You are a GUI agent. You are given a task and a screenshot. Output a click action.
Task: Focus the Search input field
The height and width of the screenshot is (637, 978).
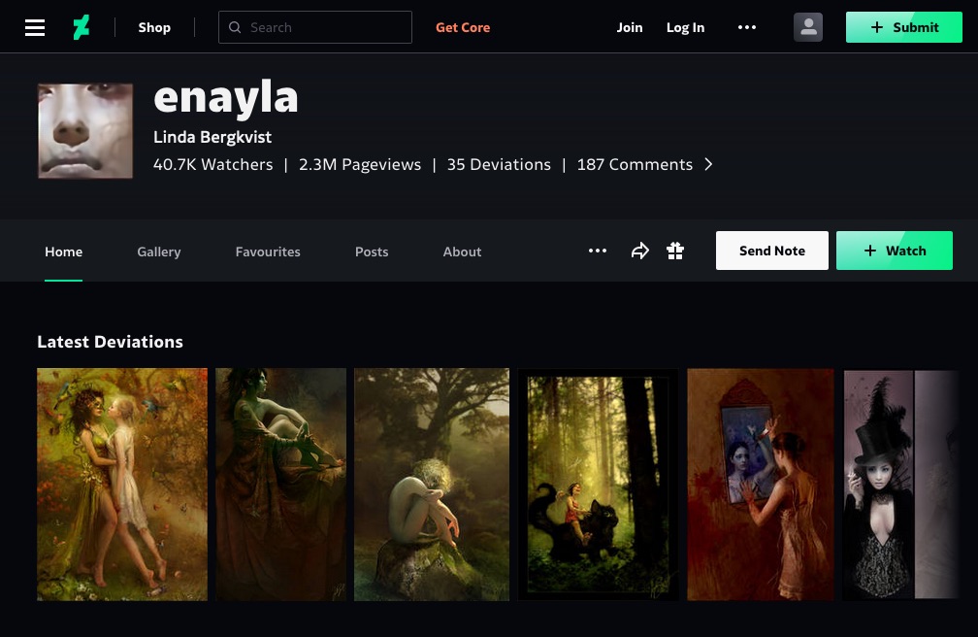[315, 27]
